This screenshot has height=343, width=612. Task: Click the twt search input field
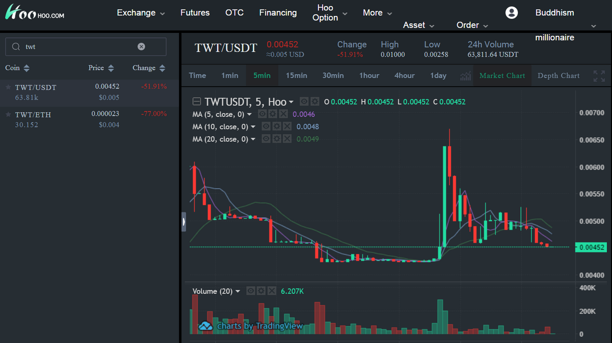point(86,47)
